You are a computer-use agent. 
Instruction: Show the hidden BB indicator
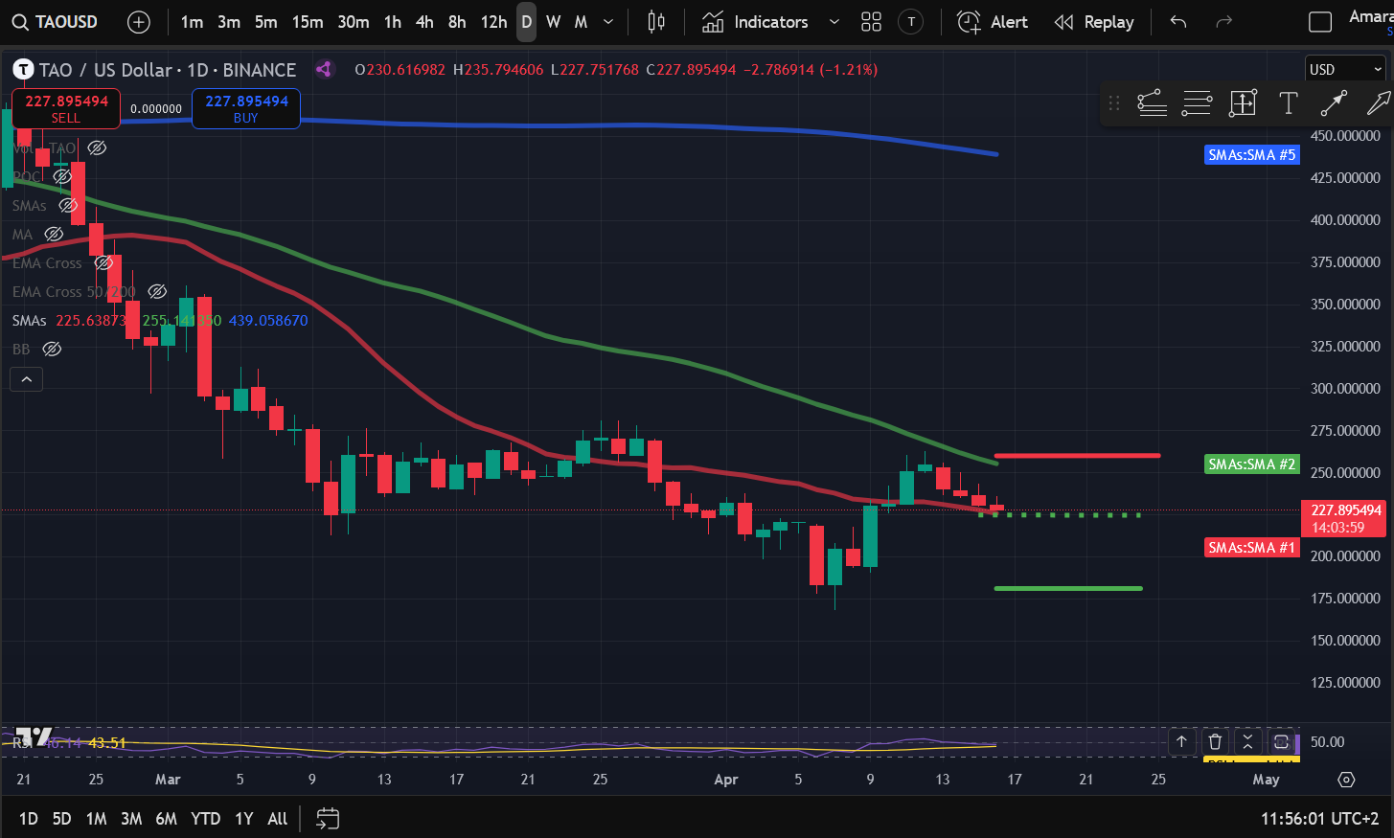52,350
